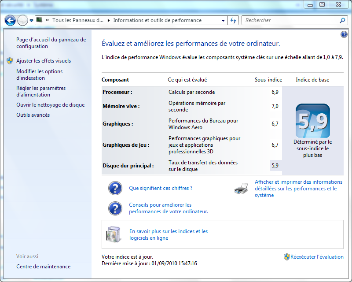Screen dimensions: 352x282
Task: Click question icon beside 'Que signifient ces chiffres'
Action: (115, 188)
